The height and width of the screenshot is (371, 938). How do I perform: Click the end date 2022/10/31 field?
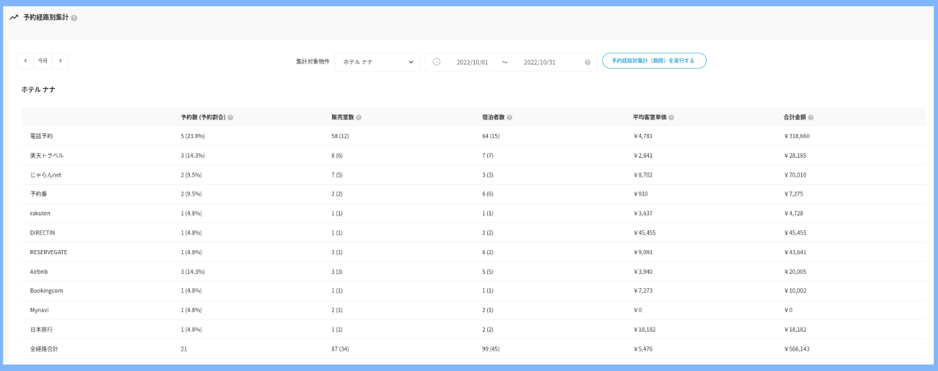(539, 63)
